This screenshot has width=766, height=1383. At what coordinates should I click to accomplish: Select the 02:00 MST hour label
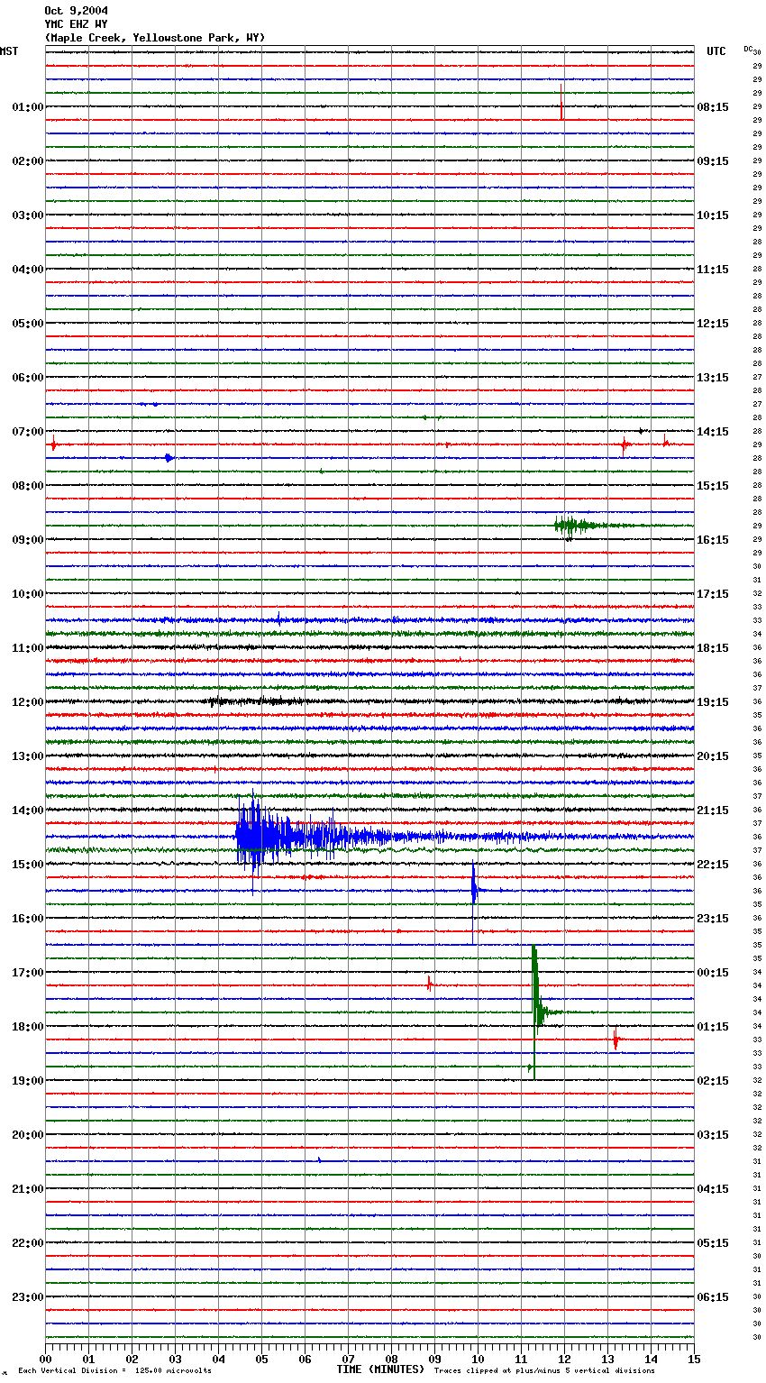point(28,161)
